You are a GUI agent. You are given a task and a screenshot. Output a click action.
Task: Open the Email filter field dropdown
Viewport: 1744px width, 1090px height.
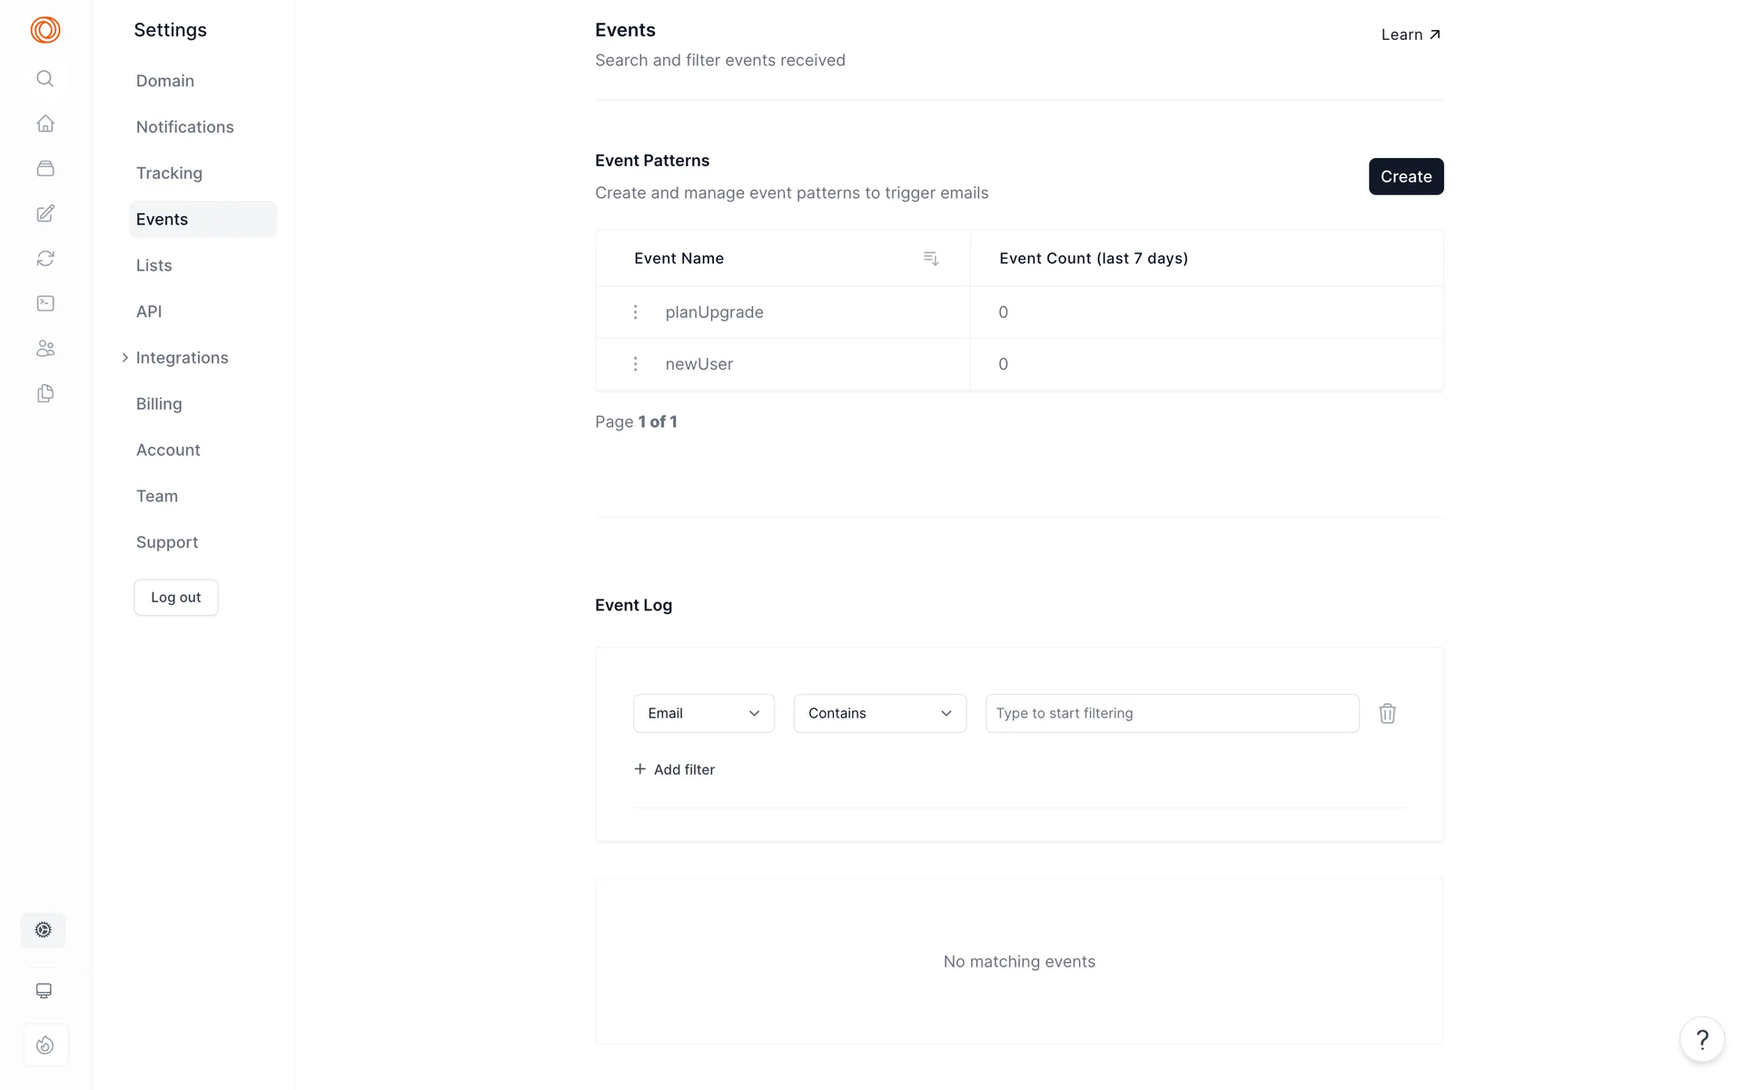click(703, 714)
